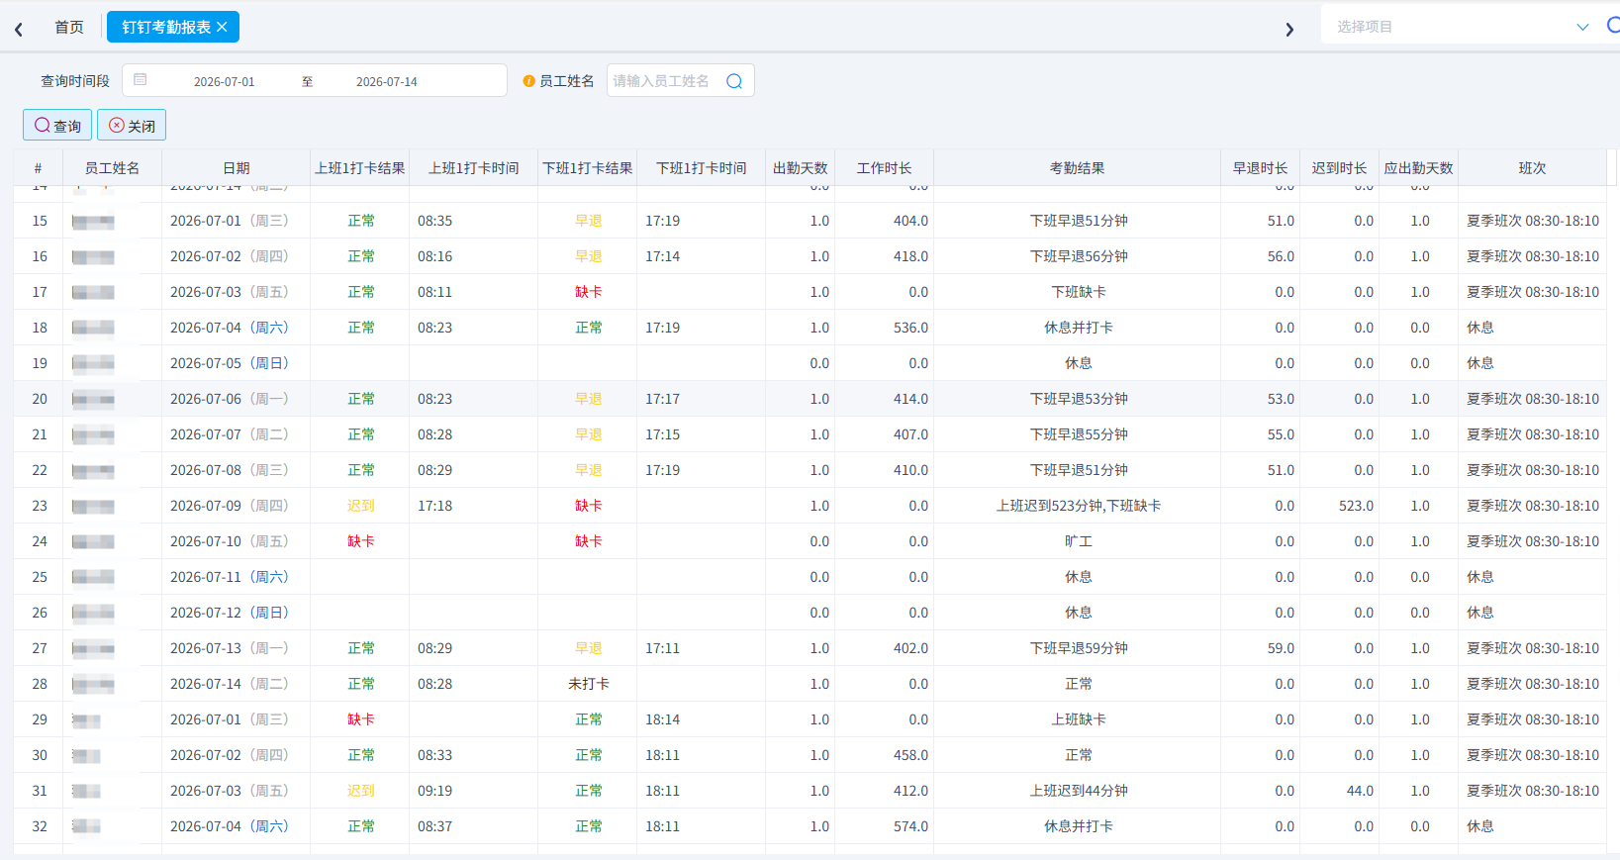Click 上班迟到44分钟 in row 31
The image size is (1620, 860).
pyautogui.click(x=1079, y=791)
